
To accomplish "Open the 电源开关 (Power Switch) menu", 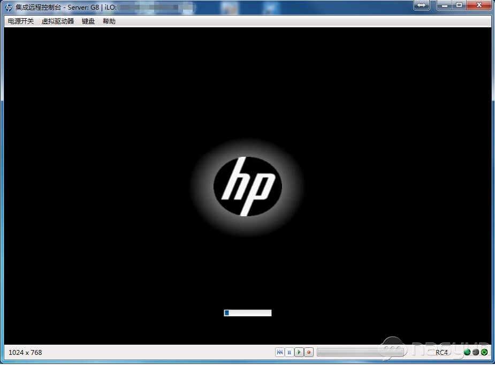I will (21, 21).
